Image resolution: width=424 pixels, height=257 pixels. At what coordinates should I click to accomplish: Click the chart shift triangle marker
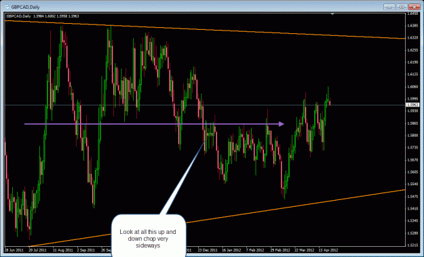pyautogui.click(x=332, y=14)
